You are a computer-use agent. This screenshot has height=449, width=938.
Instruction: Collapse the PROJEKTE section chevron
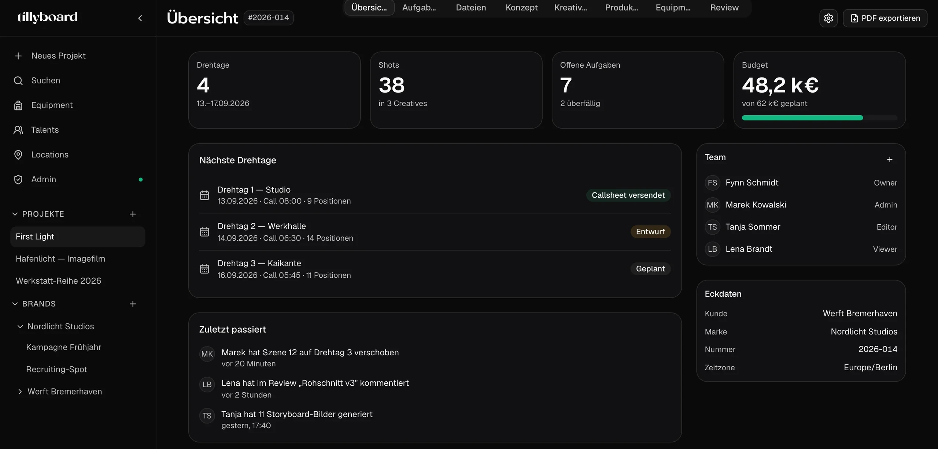pyautogui.click(x=15, y=214)
